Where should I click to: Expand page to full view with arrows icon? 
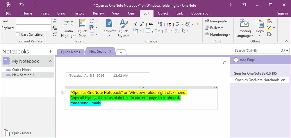[x=224, y=62]
